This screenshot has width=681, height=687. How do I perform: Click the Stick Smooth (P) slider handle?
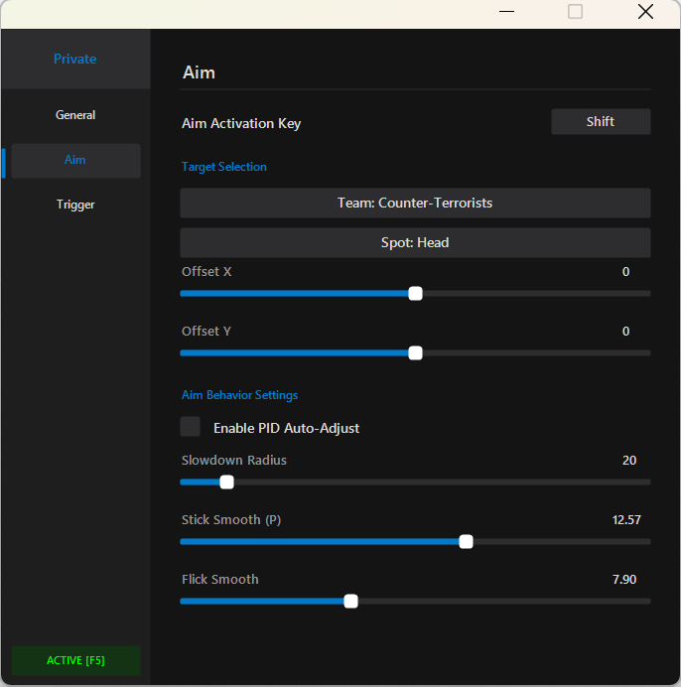coord(466,541)
